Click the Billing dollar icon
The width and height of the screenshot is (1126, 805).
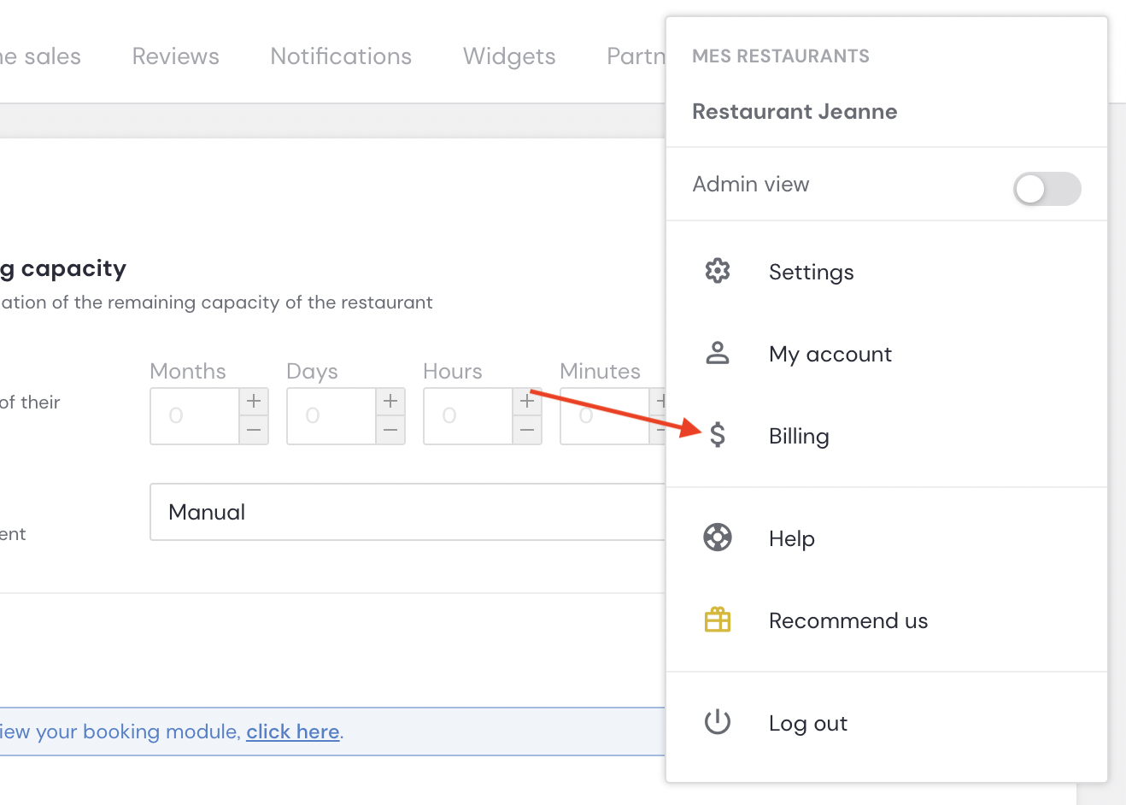718,435
